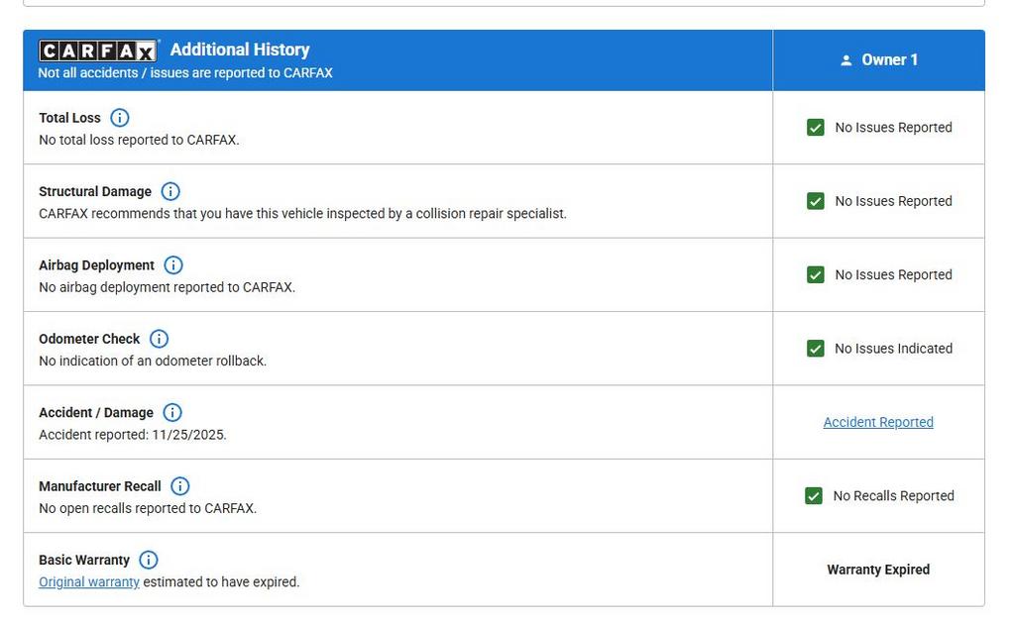Click the info icon beside Total Loss
The width and height of the screenshot is (1015, 624).
(x=120, y=118)
